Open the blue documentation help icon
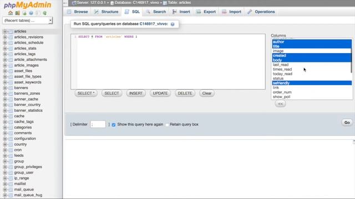355x199 pixels. point(31,13)
